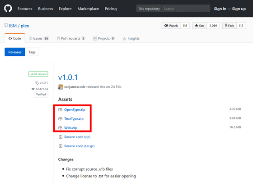Click the Latest release badge
The width and height of the screenshot is (253, 182).
38,74
